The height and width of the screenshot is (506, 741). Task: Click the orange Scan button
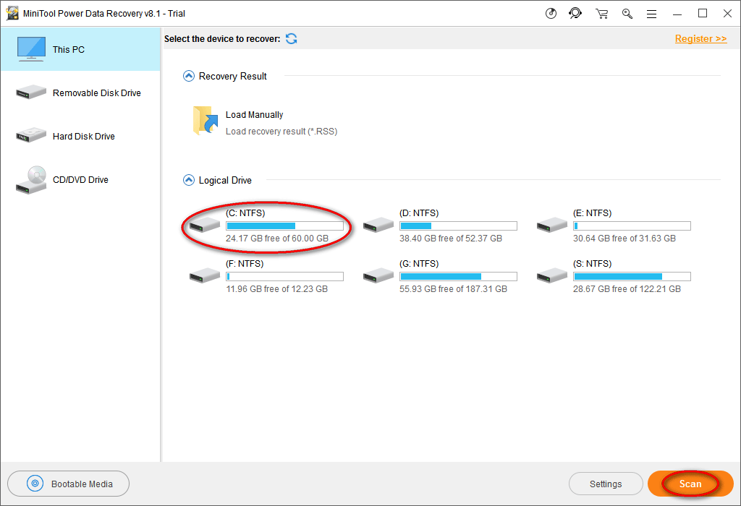tap(690, 484)
